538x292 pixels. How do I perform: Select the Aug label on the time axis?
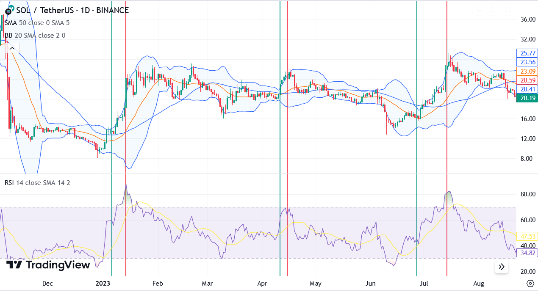pyautogui.click(x=478, y=284)
